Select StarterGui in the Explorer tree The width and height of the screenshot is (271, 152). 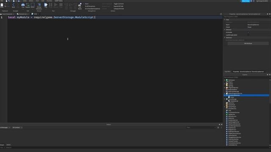pyautogui.click(x=231, y=103)
